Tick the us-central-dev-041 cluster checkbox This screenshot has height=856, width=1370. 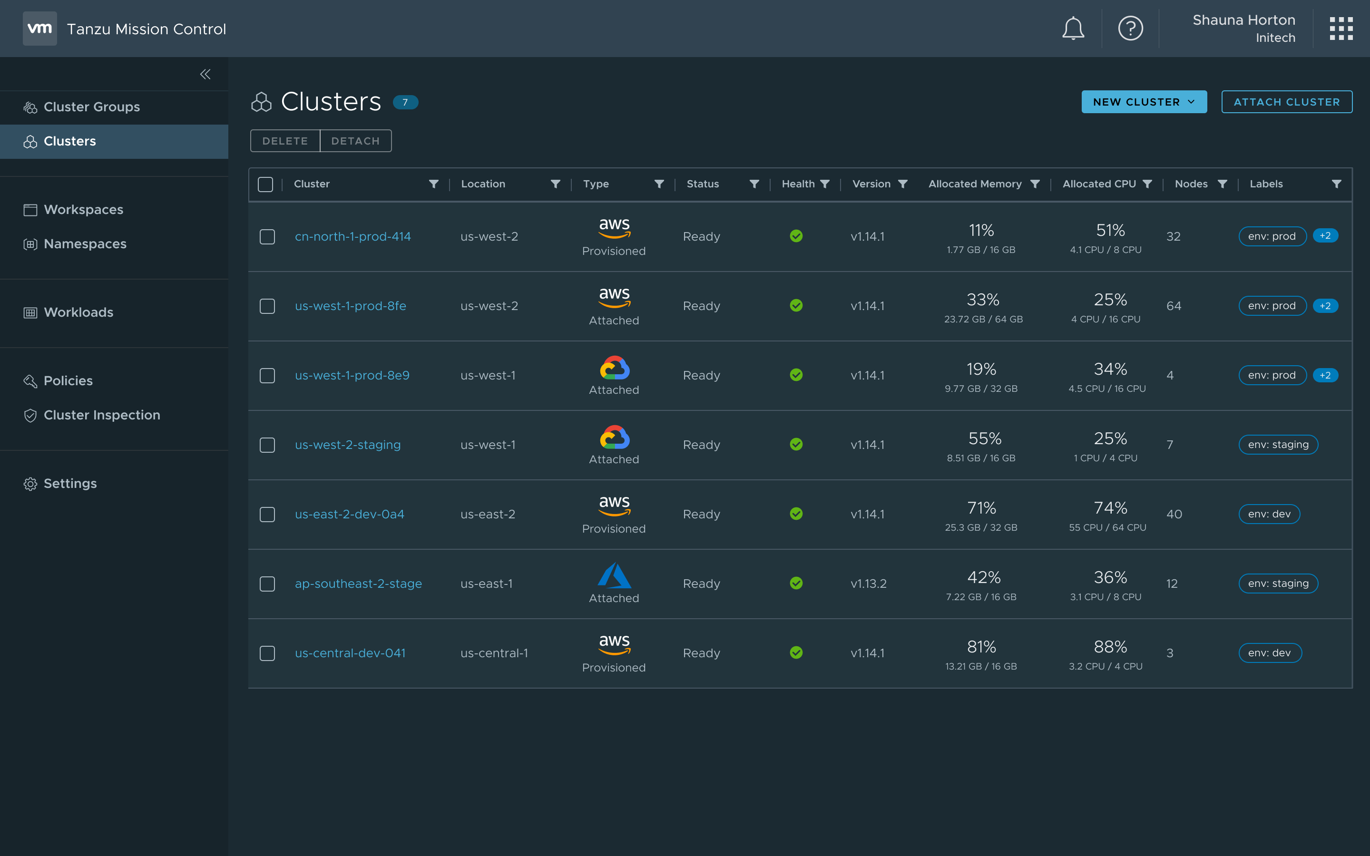(x=267, y=653)
